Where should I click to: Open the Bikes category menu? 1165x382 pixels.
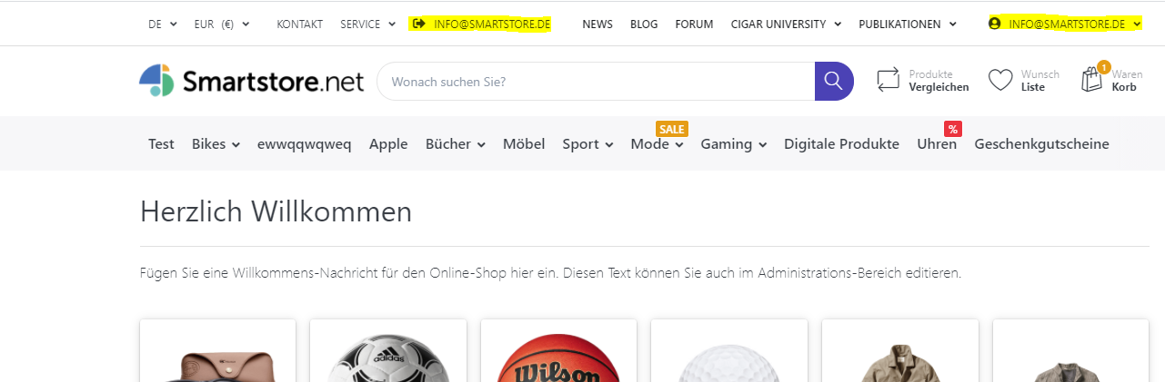tap(216, 144)
